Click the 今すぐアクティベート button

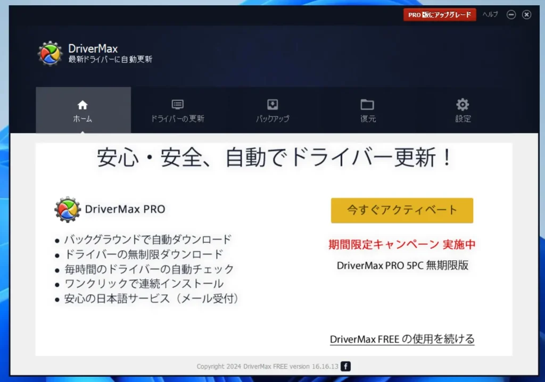[402, 210]
